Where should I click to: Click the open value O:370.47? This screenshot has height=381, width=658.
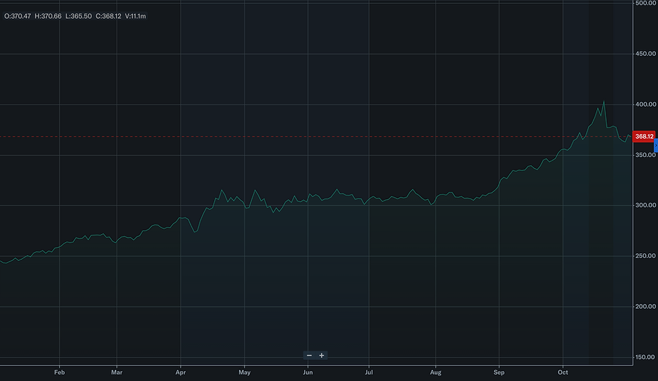[17, 16]
